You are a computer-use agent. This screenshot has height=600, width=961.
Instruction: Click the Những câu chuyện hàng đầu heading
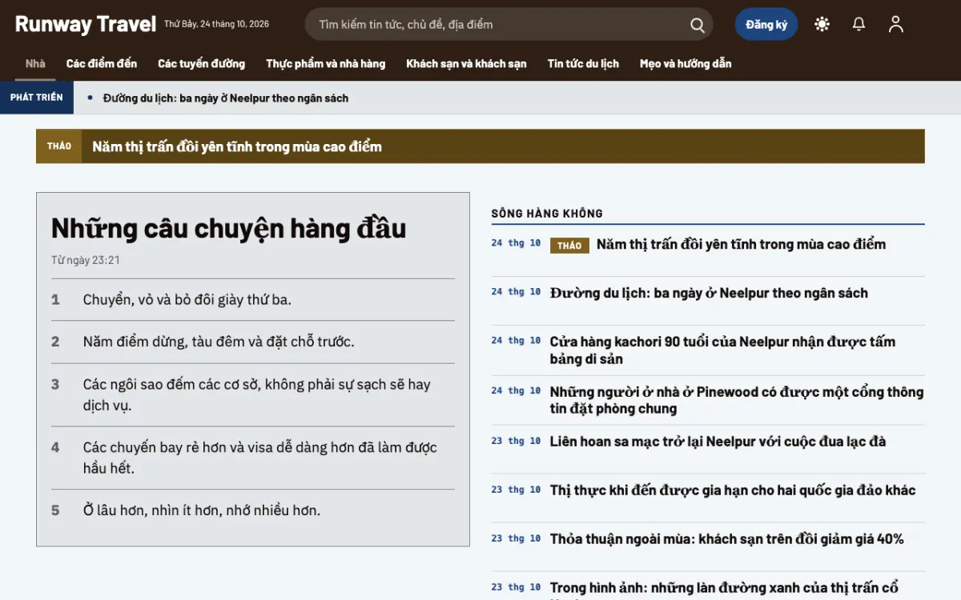[x=229, y=229]
